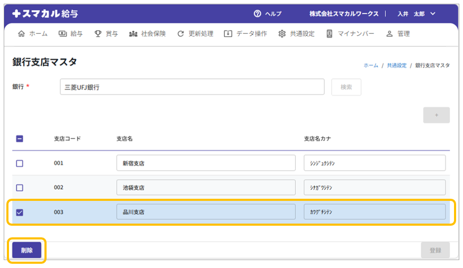Screen dimensions: 463x268
Task: Open 社会保険 people icon menu
Action: (x=133, y=34)
